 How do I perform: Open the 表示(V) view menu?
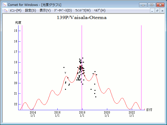point(45,10)
